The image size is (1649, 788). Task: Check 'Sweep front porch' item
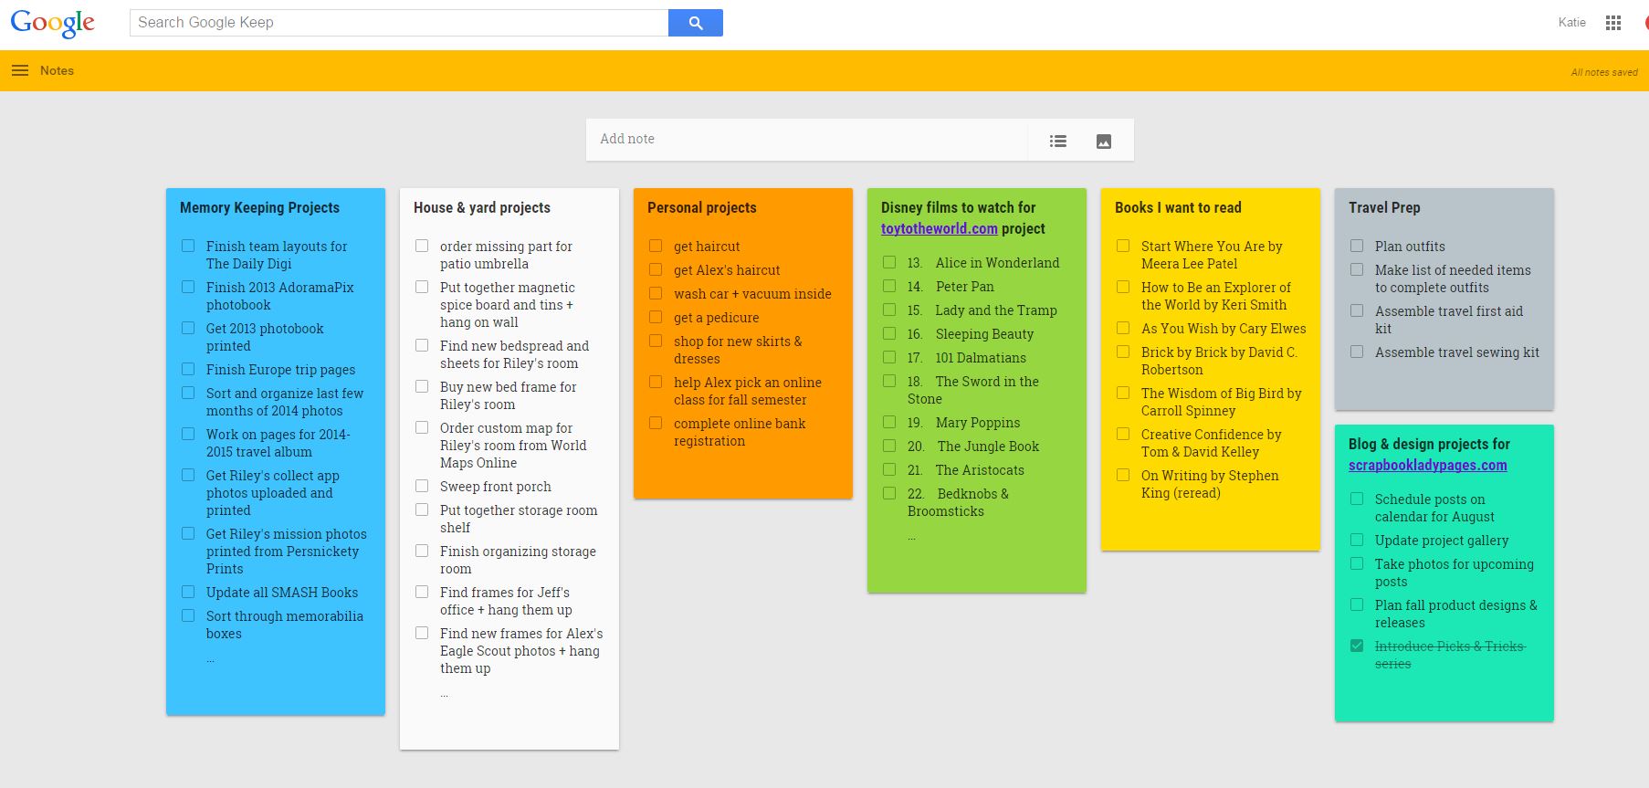(x=422, y=486)
